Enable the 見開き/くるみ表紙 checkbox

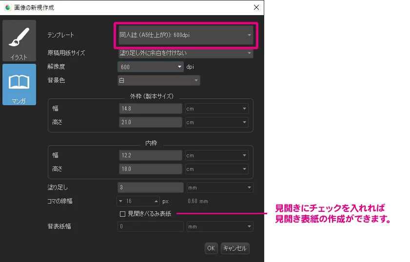122,214
